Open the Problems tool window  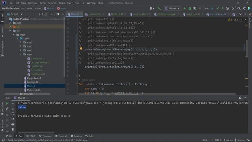[45, 136]
